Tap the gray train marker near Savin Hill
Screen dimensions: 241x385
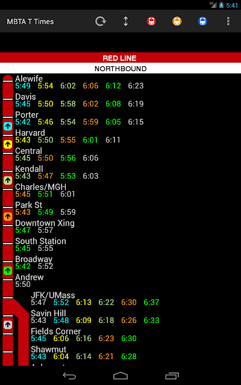click(8, 325)
